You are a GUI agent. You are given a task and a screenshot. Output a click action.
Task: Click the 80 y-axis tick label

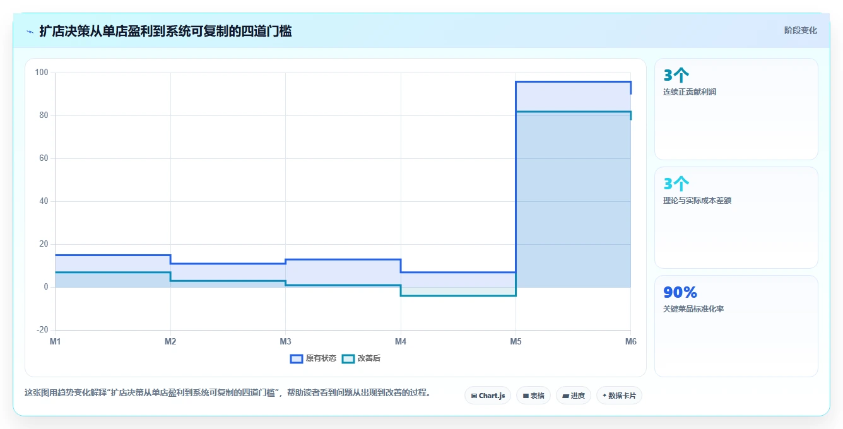(x=44, y=115)
